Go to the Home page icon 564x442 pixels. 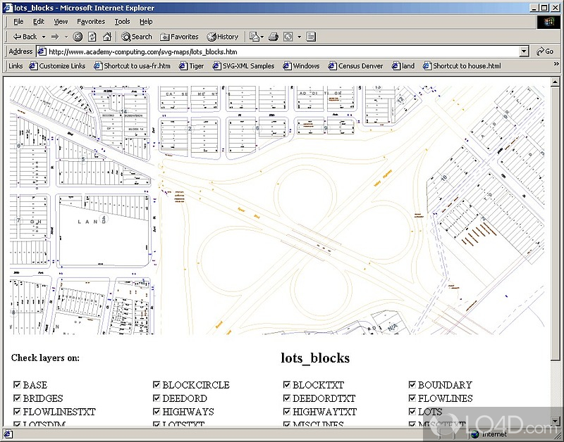tap(107, 37)
